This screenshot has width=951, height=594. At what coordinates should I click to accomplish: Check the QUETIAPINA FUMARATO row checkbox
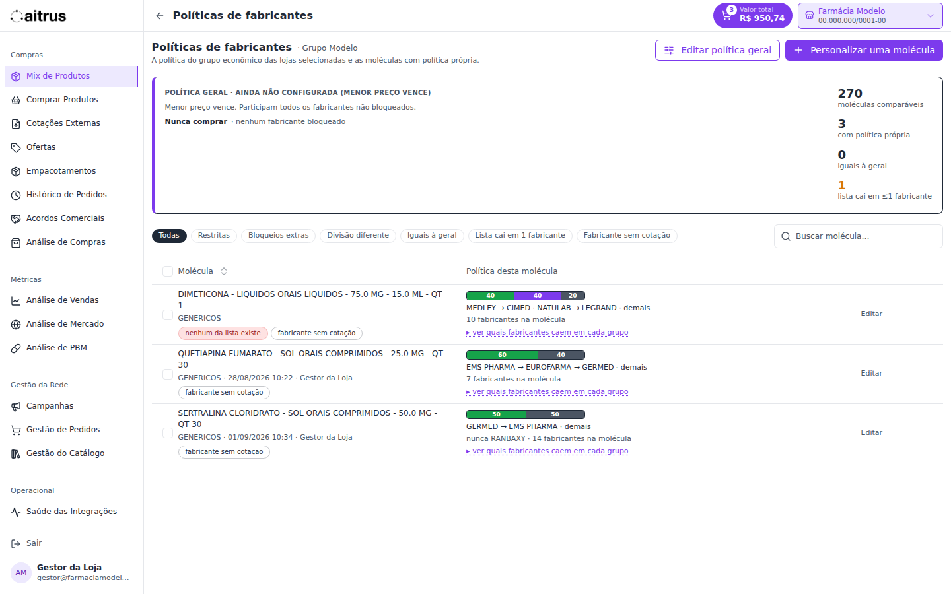click(x=168, y=374)
